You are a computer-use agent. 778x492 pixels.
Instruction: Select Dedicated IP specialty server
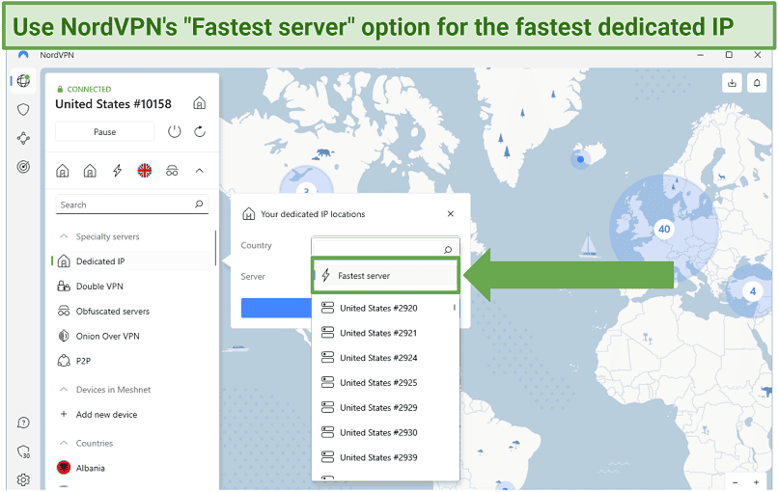133,261
